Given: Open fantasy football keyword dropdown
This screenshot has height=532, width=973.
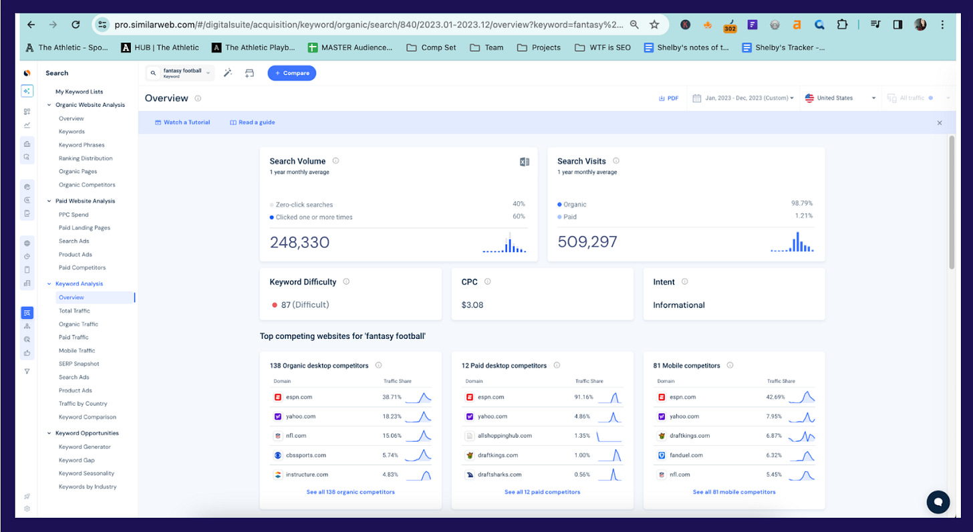Looking at the screenshot, I should pyautogui.click(x=180, y=73).
